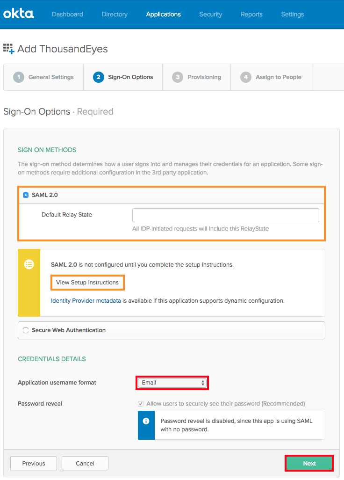Open the Settings menu
The height and width of the screenshot is (480, 344).
[x=292, y=15]
